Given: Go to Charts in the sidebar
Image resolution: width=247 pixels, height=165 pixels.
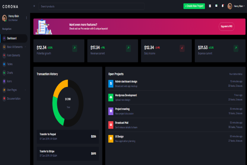Looking at the screenshot, I should click(10, 73).
